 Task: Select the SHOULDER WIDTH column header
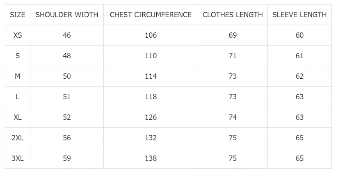pyautogui.click(x=67, y=15)
